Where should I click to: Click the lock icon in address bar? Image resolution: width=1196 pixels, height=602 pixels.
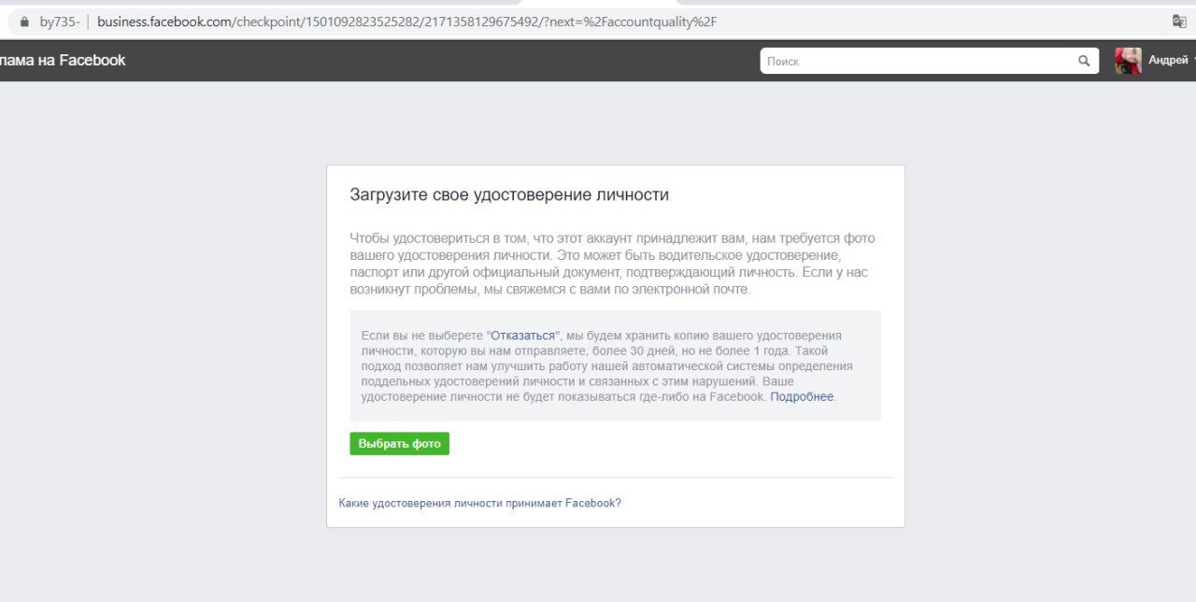coord(24,21)
